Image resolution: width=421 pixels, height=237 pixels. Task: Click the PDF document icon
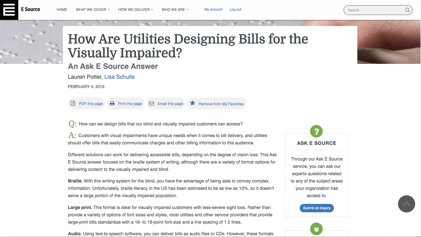(x=73, y=103)
